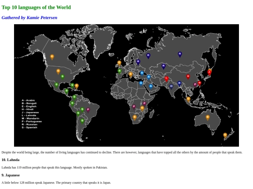Click the green Spanish pin inside the United States
Viewport: 253px width, 189px height.
coord(62,77)
